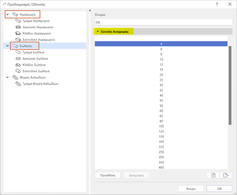Screen dimensions: 237x195
Task: Select value 80 in the list
Action: coord(161,121)
